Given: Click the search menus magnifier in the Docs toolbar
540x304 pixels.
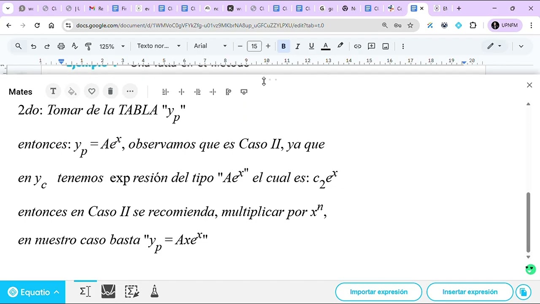Looking at the screenshot, I should [x=19, y=46].
